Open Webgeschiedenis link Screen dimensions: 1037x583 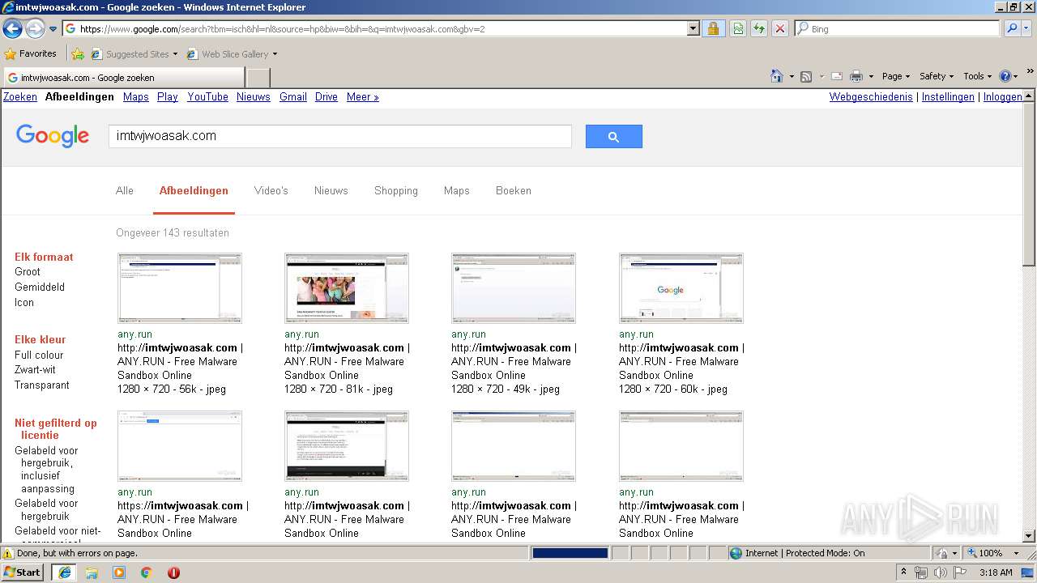tap(871, 97)
